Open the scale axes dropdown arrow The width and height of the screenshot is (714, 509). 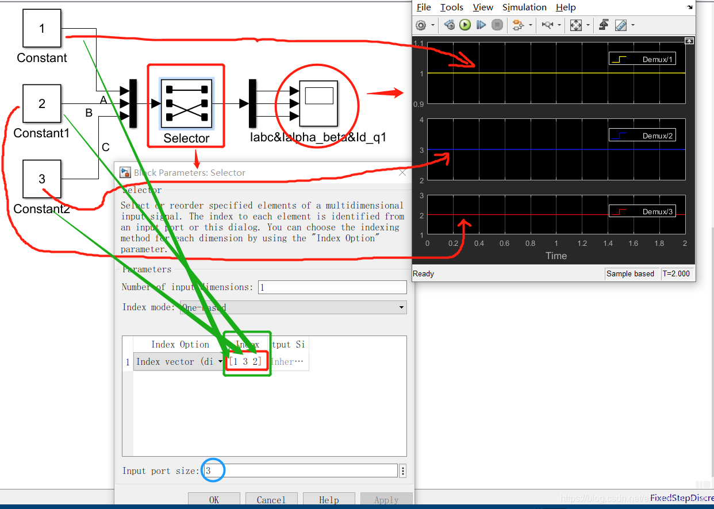tap(588, 25)
